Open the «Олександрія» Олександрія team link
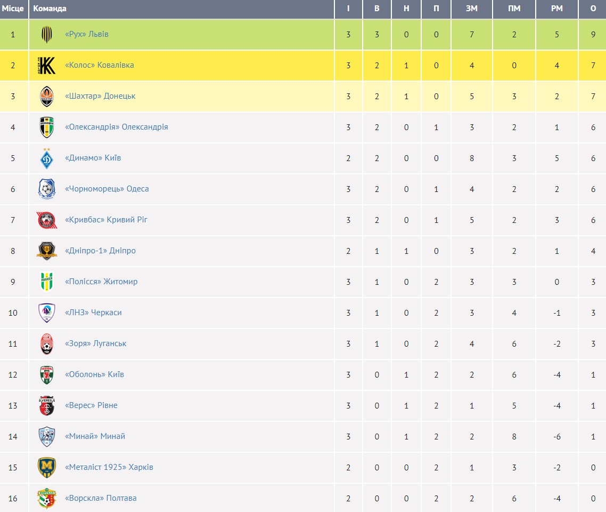The image size is (606, 512). tap(116, 127)
